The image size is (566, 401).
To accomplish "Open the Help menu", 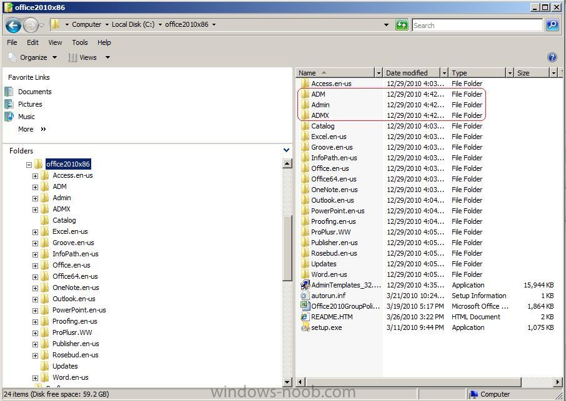I will coord(104,42).
